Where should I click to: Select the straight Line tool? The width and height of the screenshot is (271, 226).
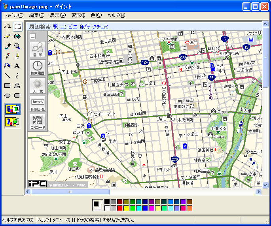tap(8, 75)
